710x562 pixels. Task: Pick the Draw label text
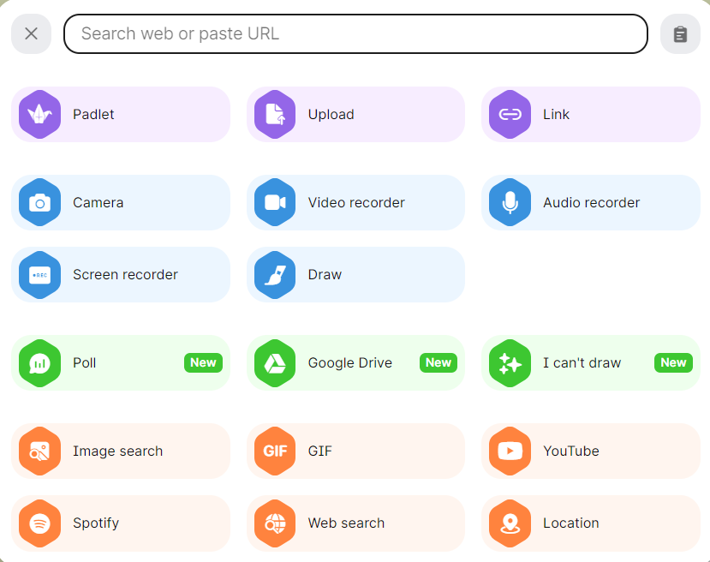click(x=325, y=274)
